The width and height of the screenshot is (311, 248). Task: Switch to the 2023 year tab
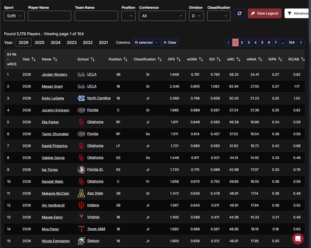tap(72, 42)
